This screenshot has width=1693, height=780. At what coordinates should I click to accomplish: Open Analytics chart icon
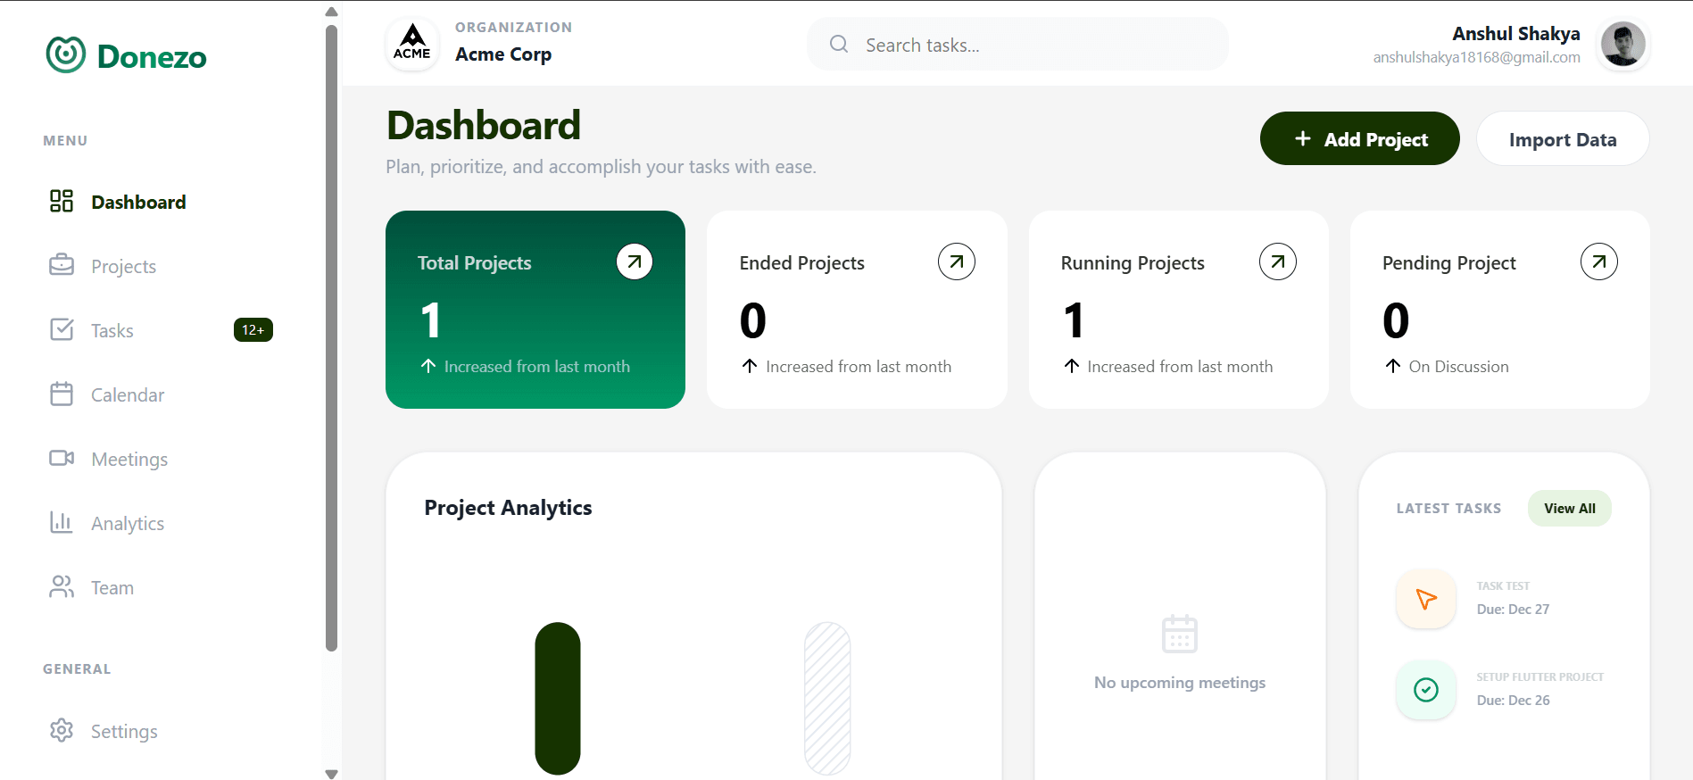(61, 522)
